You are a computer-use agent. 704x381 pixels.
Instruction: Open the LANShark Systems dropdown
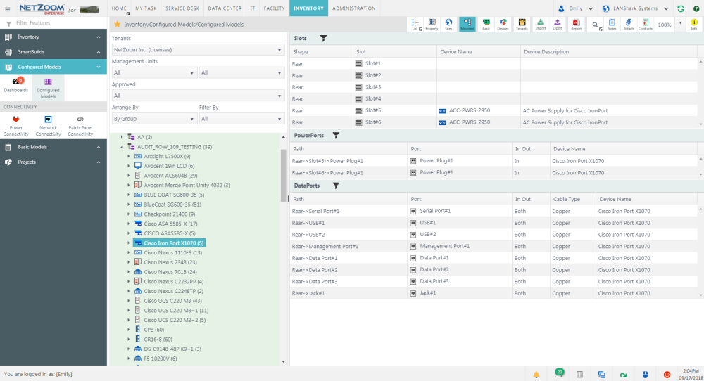tap(635, 8)
